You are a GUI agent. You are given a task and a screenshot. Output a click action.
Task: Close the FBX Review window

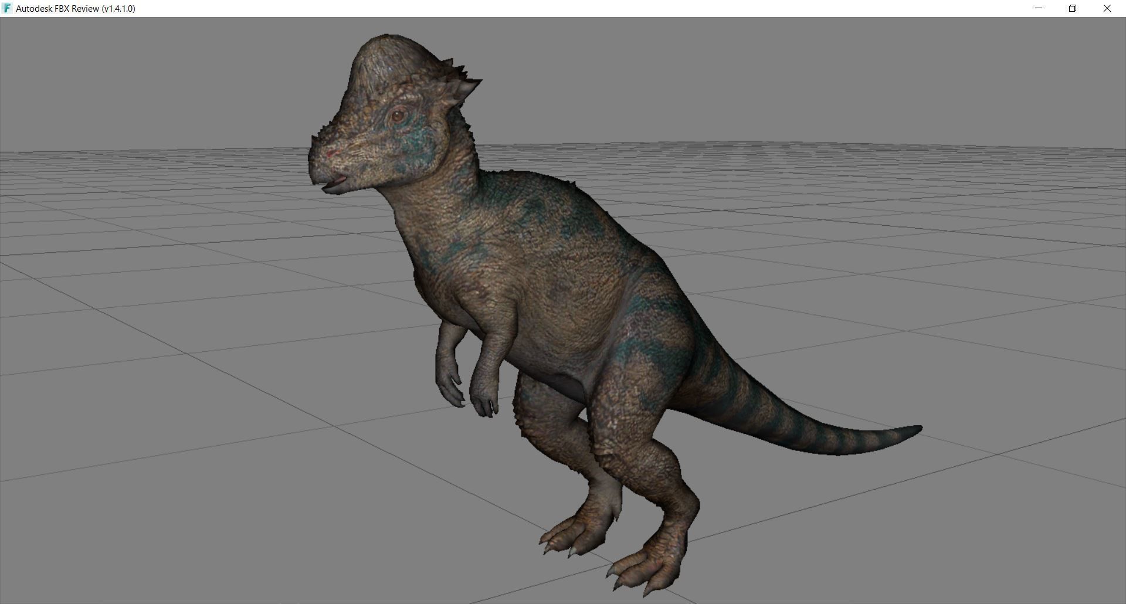point(1107,8)
